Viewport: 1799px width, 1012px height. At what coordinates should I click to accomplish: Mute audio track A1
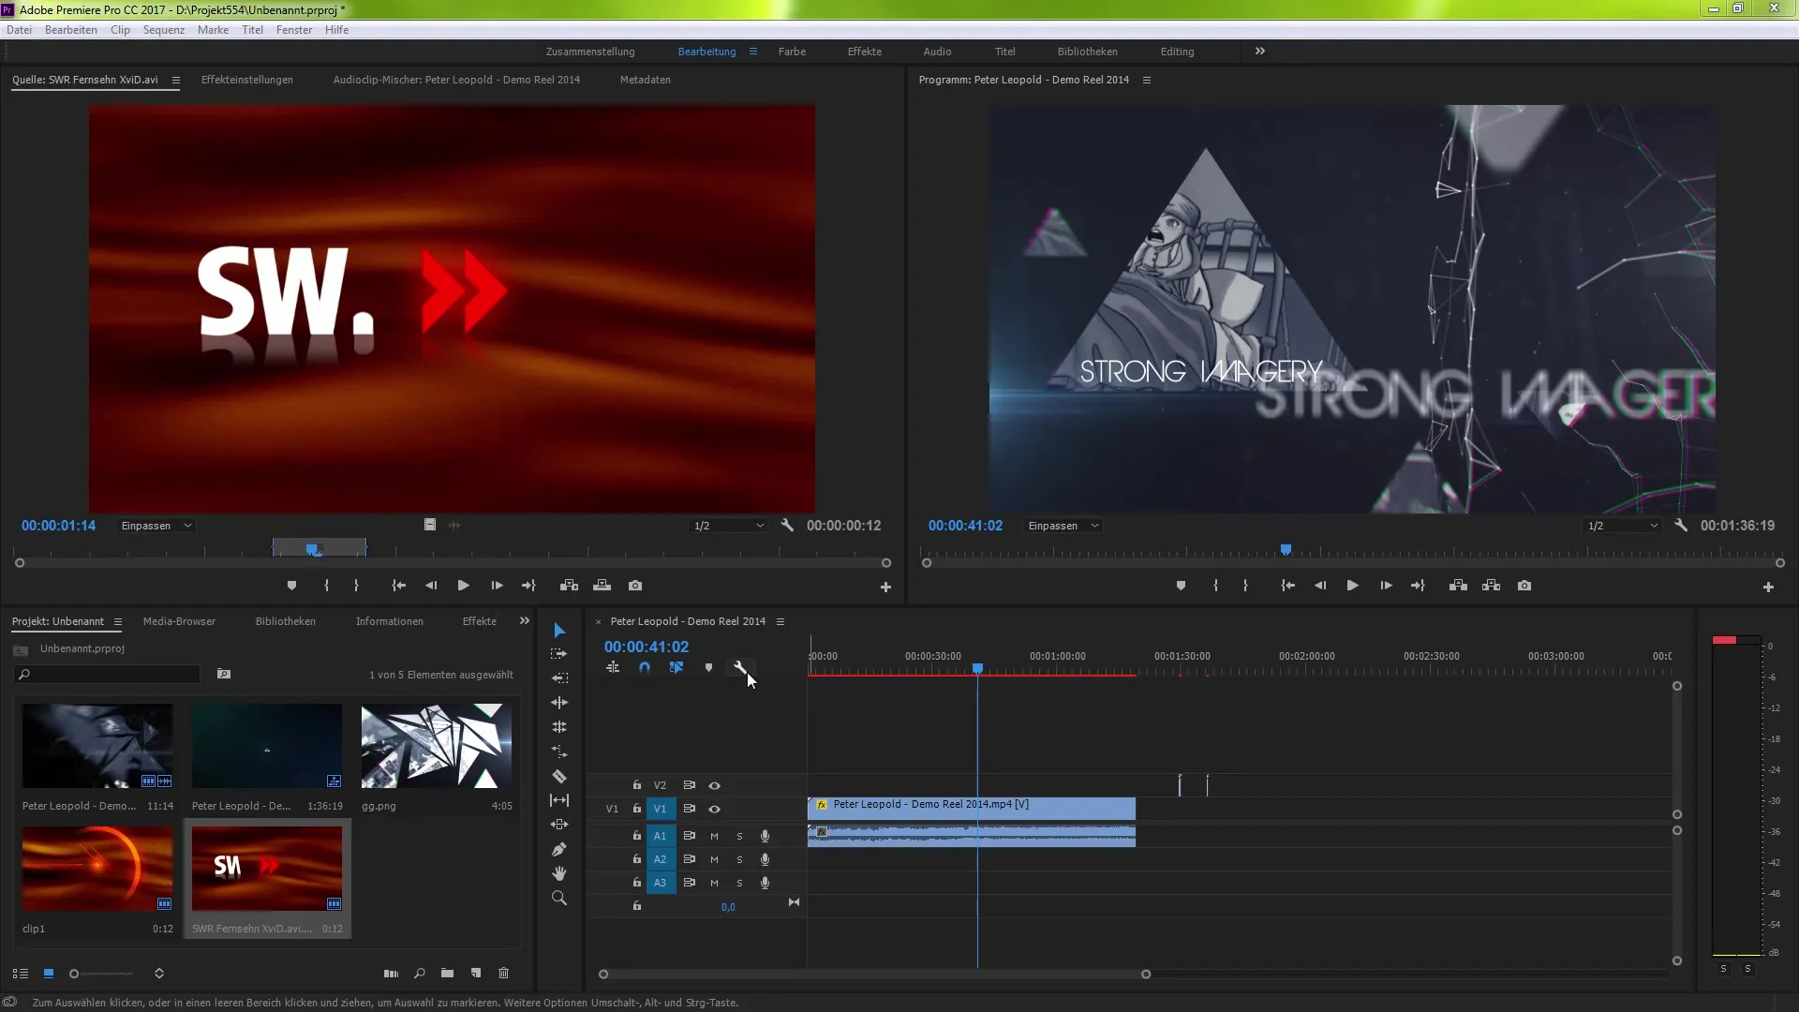click(714, 837)
